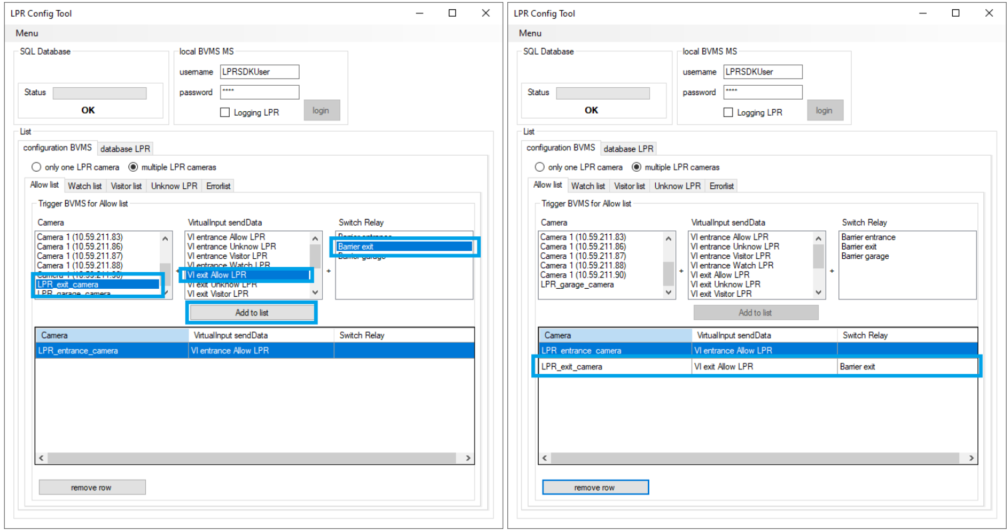Screen dimensions: 1008x531
Task: Open Menu in the left window
Action: click(27, 33)
